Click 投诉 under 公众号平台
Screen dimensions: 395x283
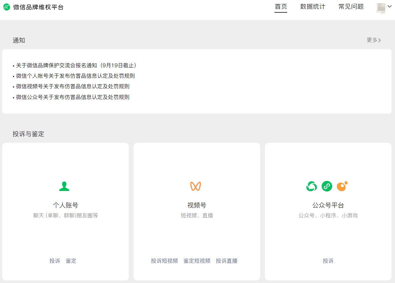pos(328,261)
